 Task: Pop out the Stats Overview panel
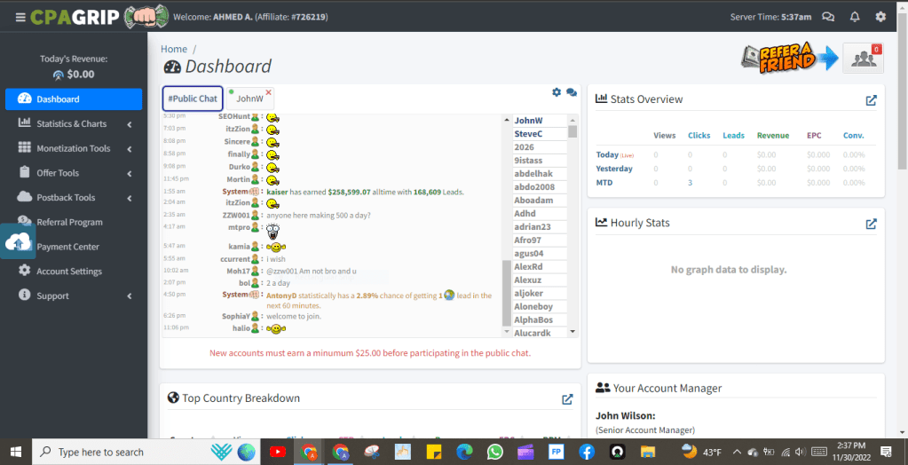[x=871, y=100]
